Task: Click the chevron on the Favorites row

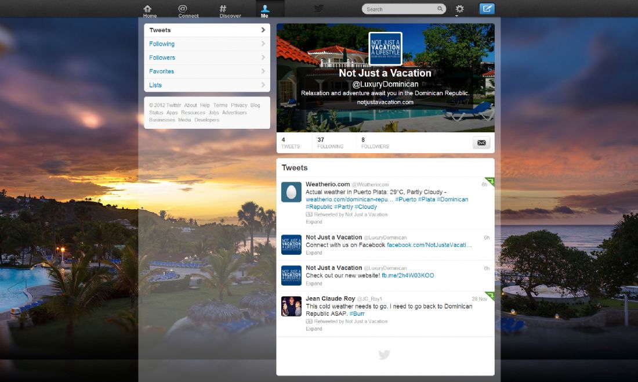Action: click(x=263, y=71)
